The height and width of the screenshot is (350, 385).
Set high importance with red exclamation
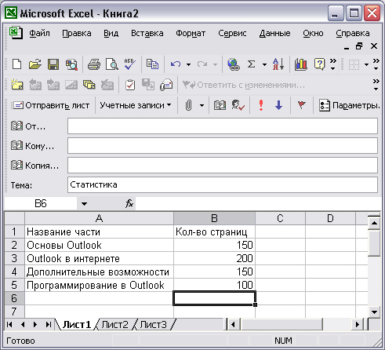point(261,105)
